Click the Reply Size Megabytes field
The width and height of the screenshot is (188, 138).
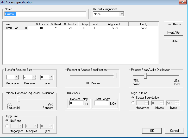tap(14, 126)
